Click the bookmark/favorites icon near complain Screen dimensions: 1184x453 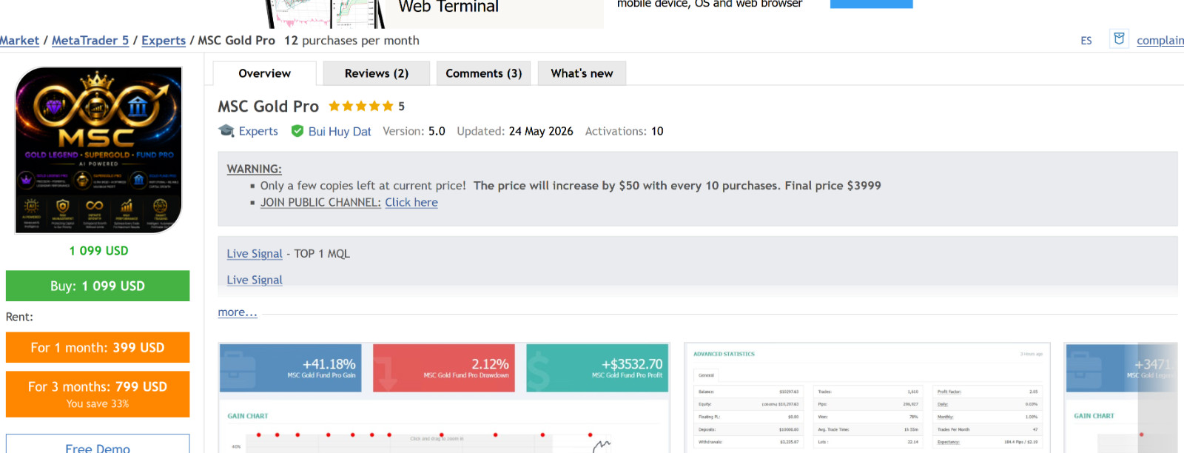tap(1119, 38)
